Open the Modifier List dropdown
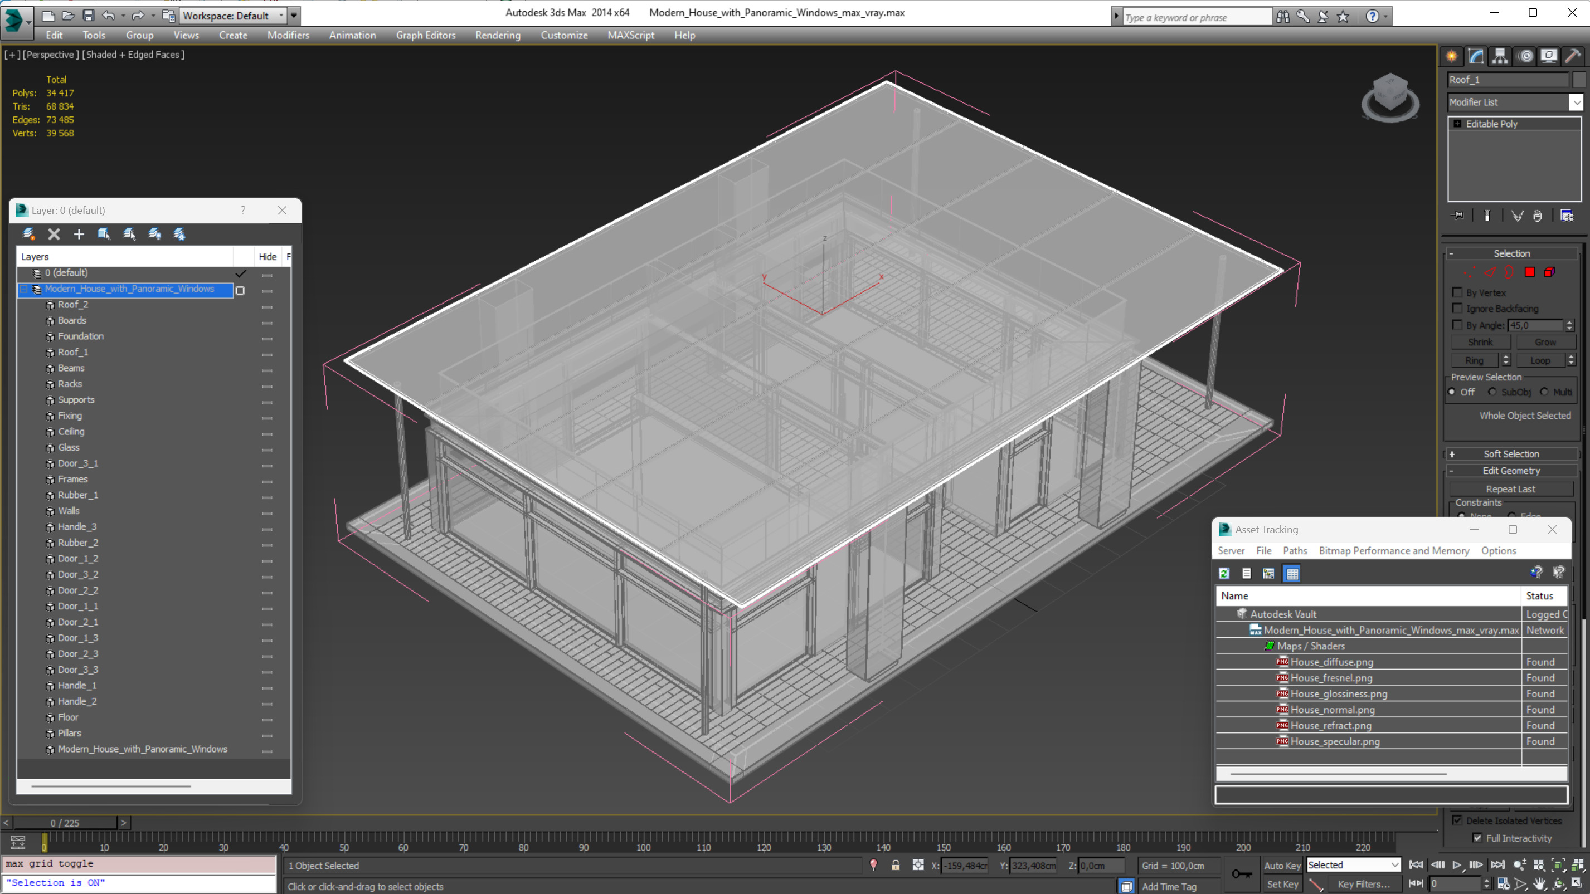The image size is (1590, 894). click(x=1576, y=102)
